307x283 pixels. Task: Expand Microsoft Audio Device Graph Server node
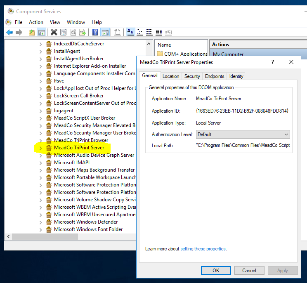click(x=40, y=156)
